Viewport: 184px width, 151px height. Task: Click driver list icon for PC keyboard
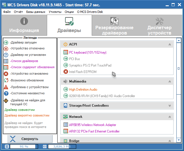[66, 52]
